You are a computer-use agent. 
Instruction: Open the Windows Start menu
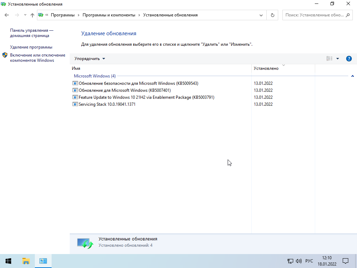click(x=8, y=261)
